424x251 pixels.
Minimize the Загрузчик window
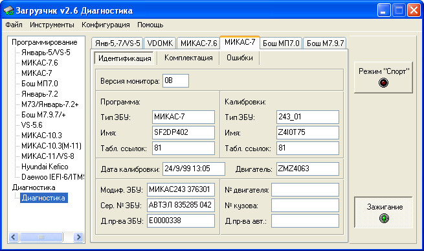pos(384,10)
